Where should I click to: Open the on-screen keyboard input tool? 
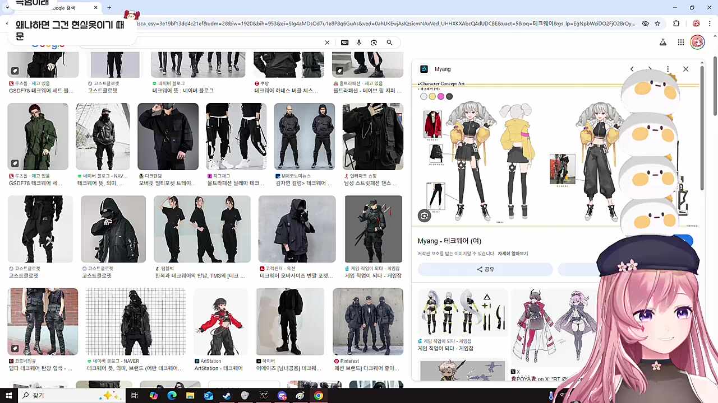point(344,43)
